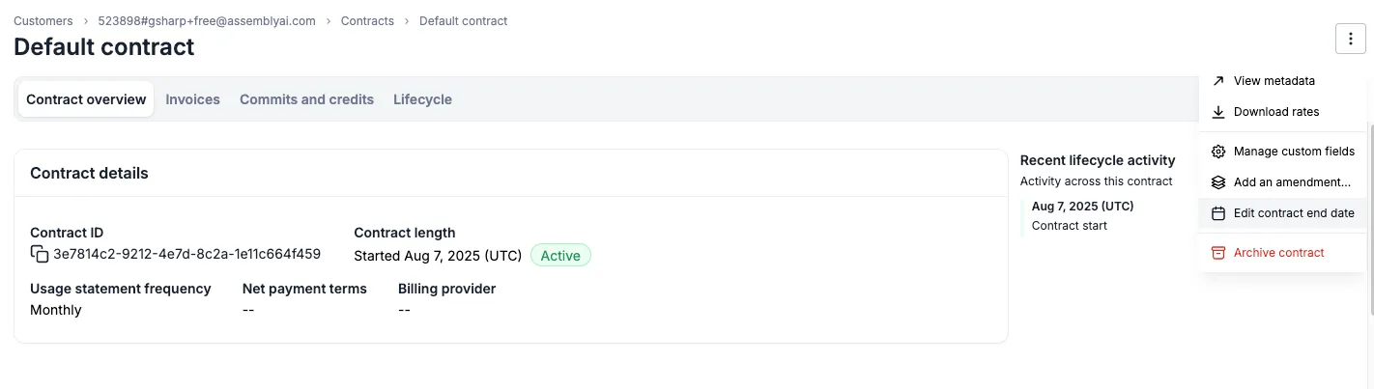Click the Archive contract box icon
Image resolution: width=1374 pixels, height=389 pixels.
[x=1218, y=253]
